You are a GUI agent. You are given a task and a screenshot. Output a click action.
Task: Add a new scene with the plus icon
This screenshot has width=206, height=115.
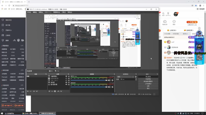[28, 91]
